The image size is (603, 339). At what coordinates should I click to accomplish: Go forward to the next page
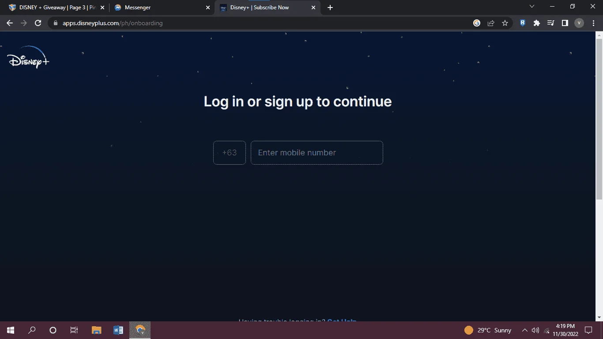[24, 23]
